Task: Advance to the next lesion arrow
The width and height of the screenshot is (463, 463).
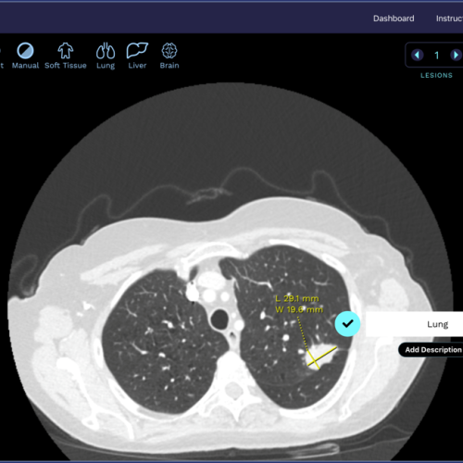Action: [x=456, y=56]
